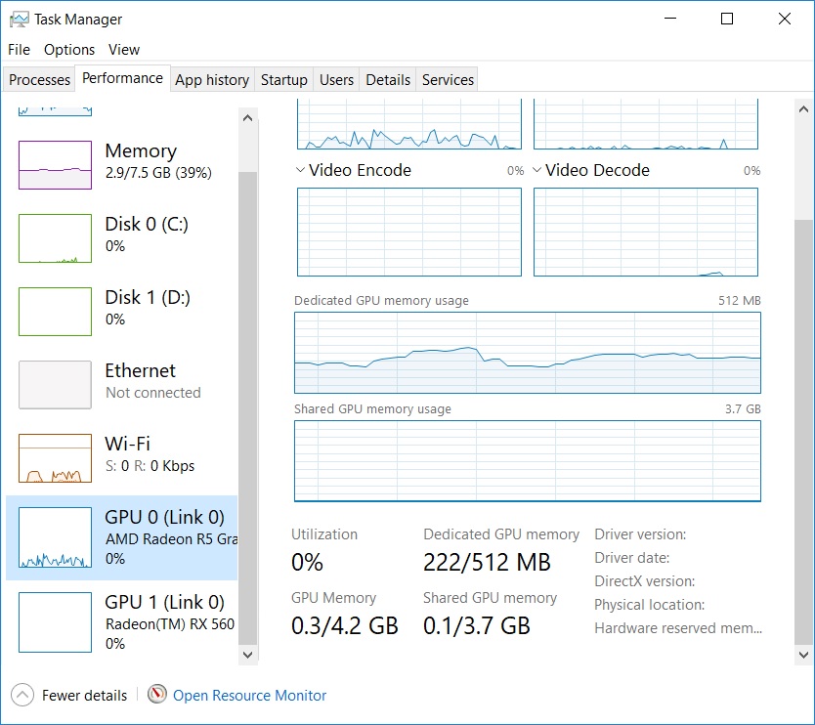Switch to the Details tab
The width and height of the screenshot is (815, 725).
pyautogui.click(x=388, y=79)
